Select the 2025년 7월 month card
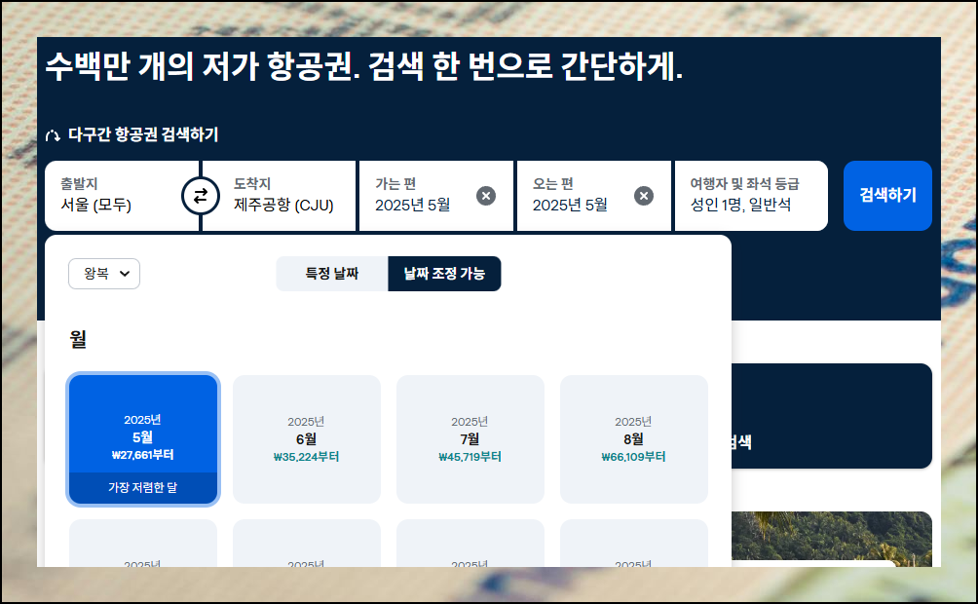 [470, 439]
